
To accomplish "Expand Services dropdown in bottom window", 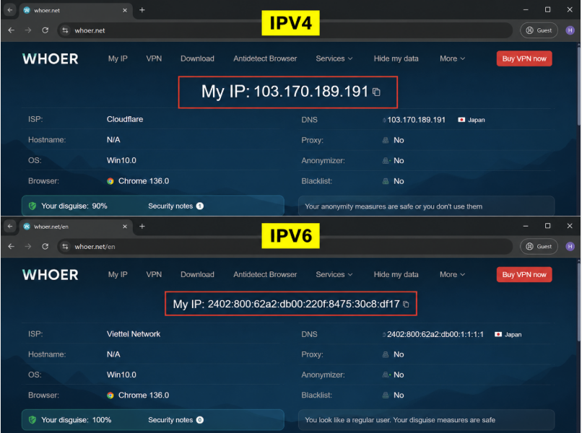I will click(x=334, y=274).
